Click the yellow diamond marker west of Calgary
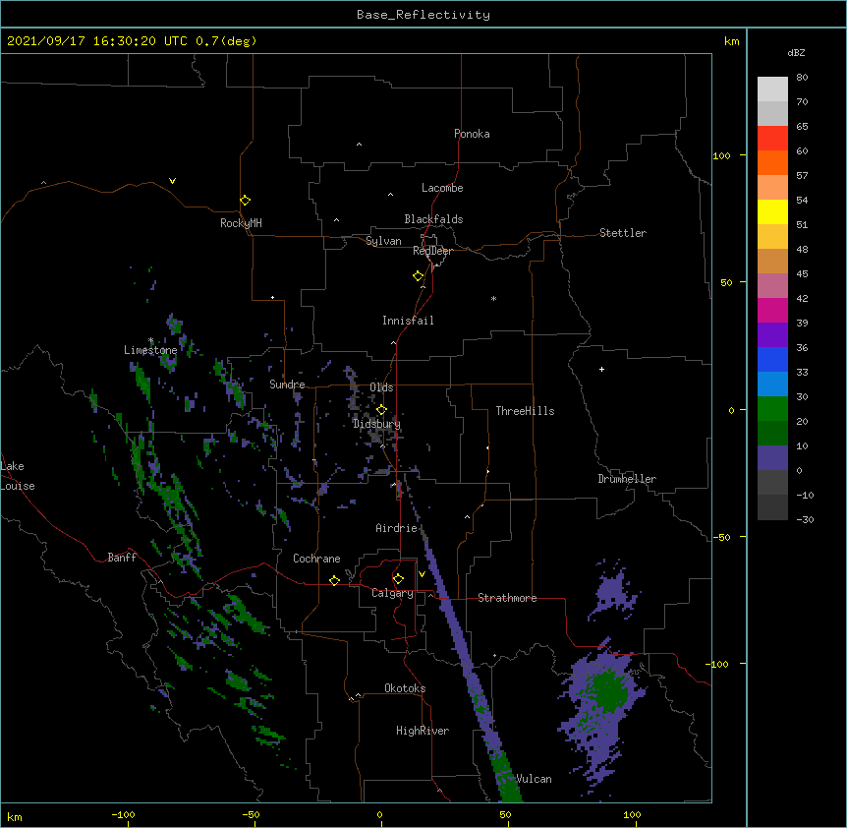 [x=334, y=580]
